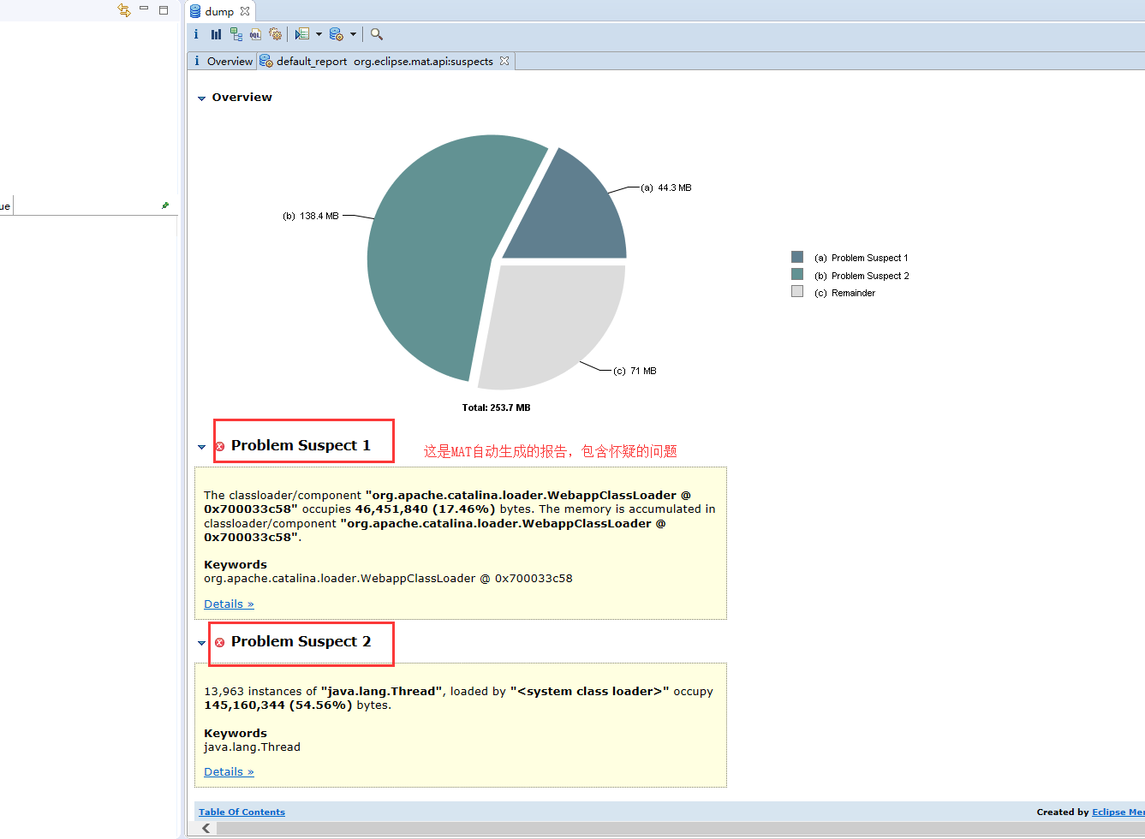Click the Problem Suspect 2 heading text
Viewport: 1145px width, 839px height.
[x=301, y=641]
